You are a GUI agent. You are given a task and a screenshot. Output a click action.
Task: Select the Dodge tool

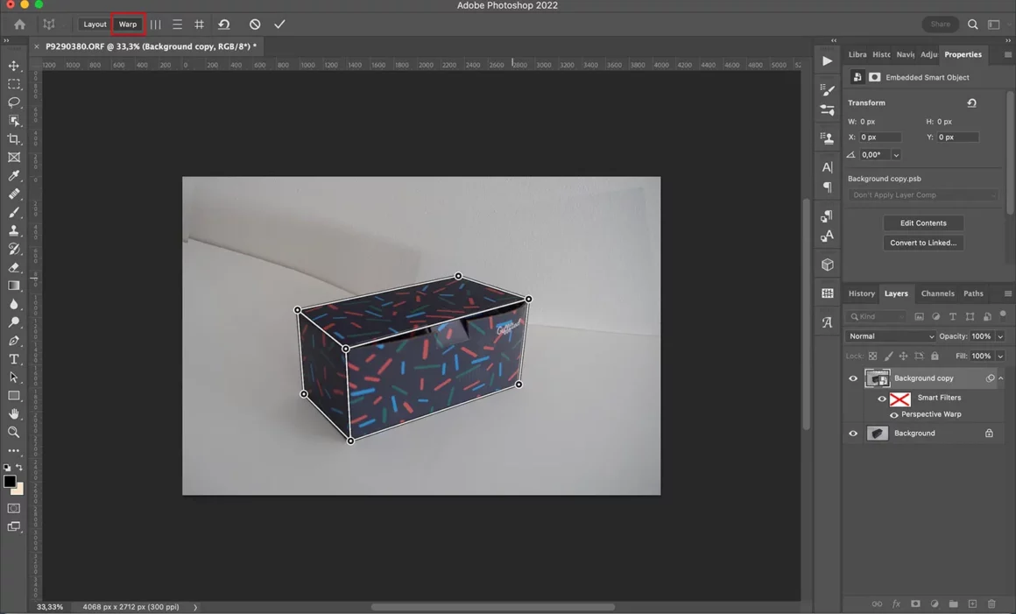[x=14, y=322]
